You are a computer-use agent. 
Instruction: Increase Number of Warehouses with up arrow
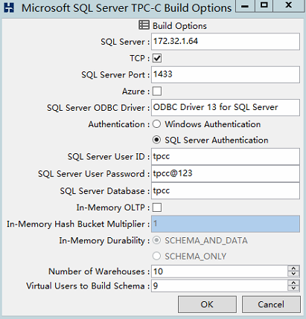point(293,268)
